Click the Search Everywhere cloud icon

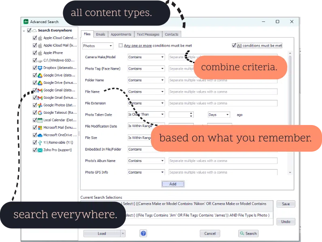(34, 31)
